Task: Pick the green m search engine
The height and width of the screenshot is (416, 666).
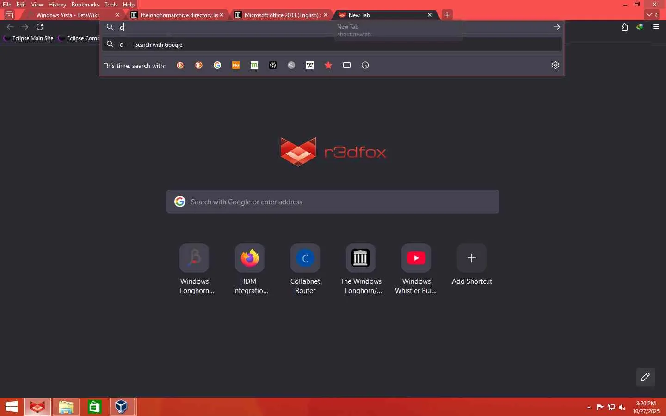Action: click(254, 66)
